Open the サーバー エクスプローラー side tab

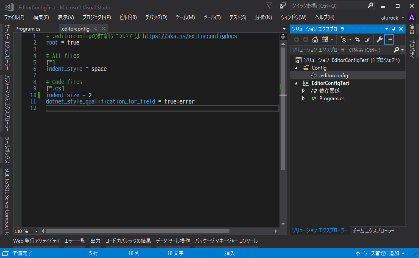[7, 47]
